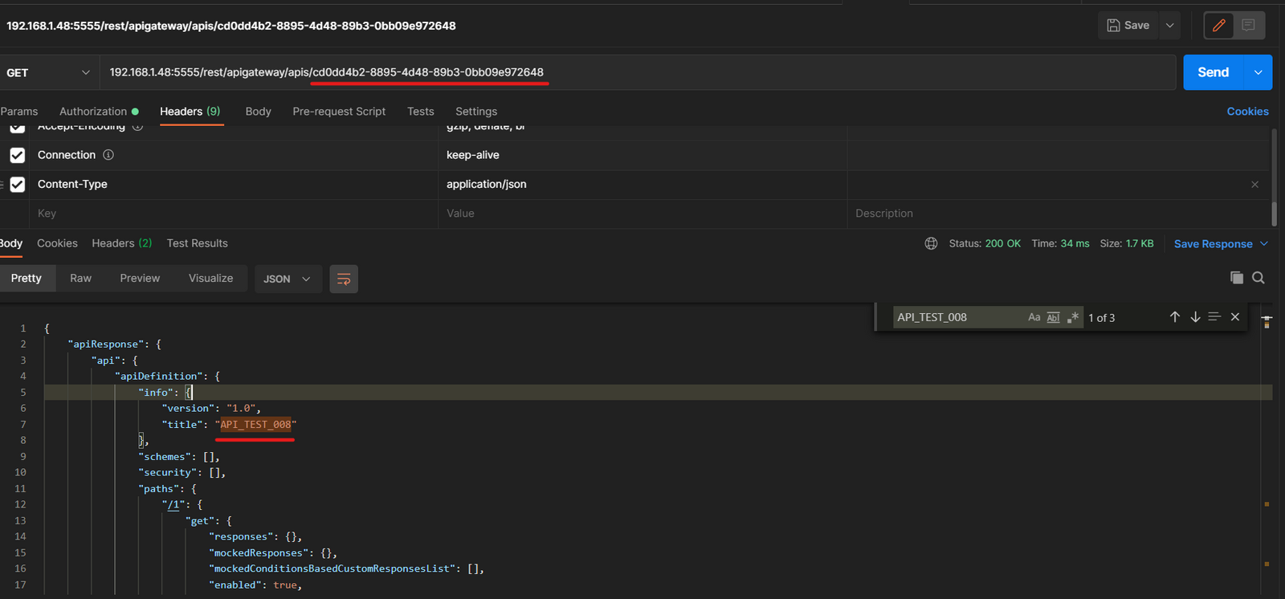1285x599 pixels.
Task: Close the find box with X
Action: [x=1235, y=317]
